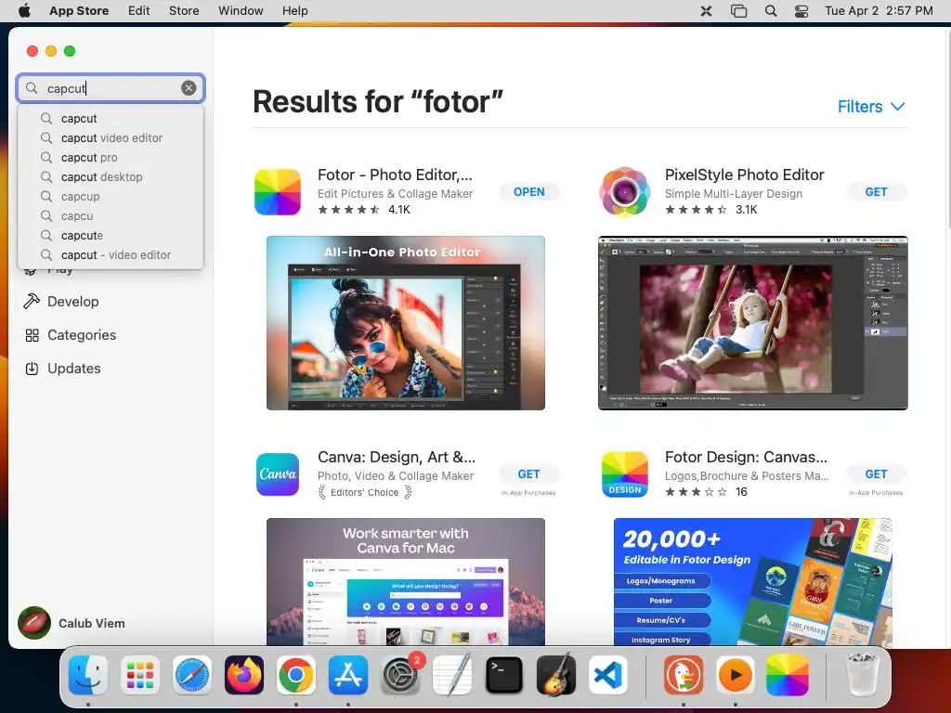Open the Fotor Photo Editor app icon
The image size is (951, 713).
278,192
